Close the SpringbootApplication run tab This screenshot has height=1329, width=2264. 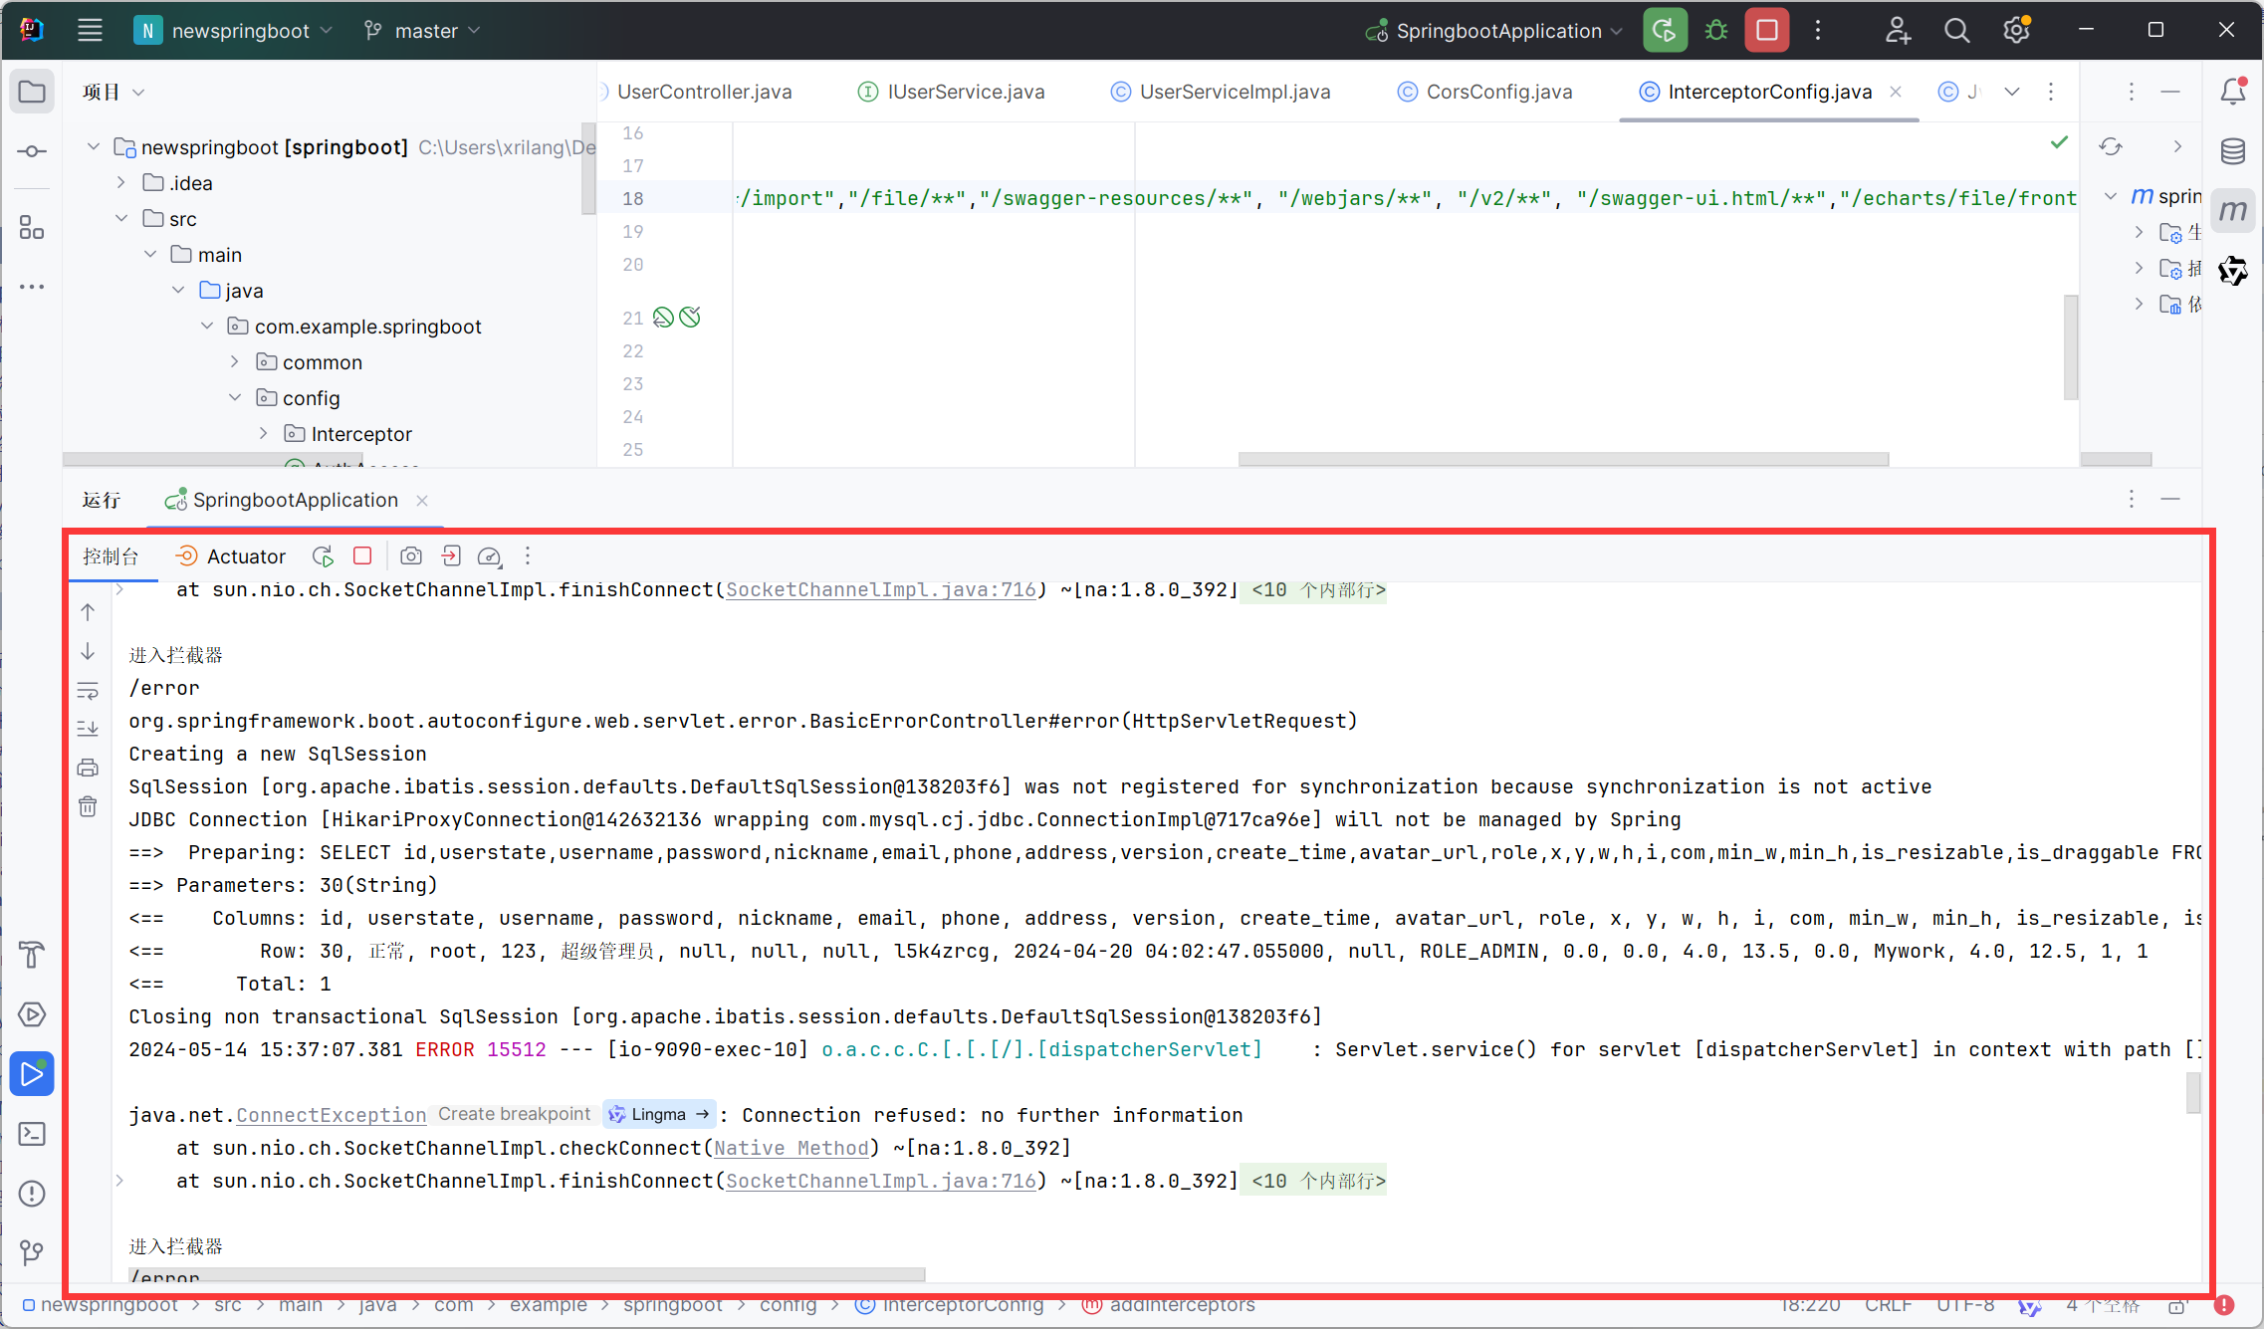point(422,501)
